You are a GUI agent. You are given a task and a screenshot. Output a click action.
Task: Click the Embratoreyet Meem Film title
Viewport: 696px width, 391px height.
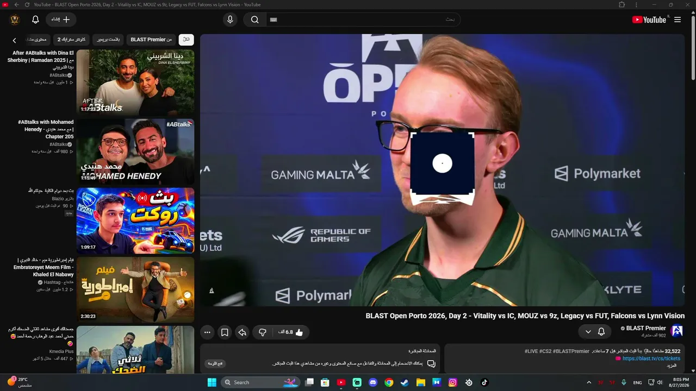(43, 267)
